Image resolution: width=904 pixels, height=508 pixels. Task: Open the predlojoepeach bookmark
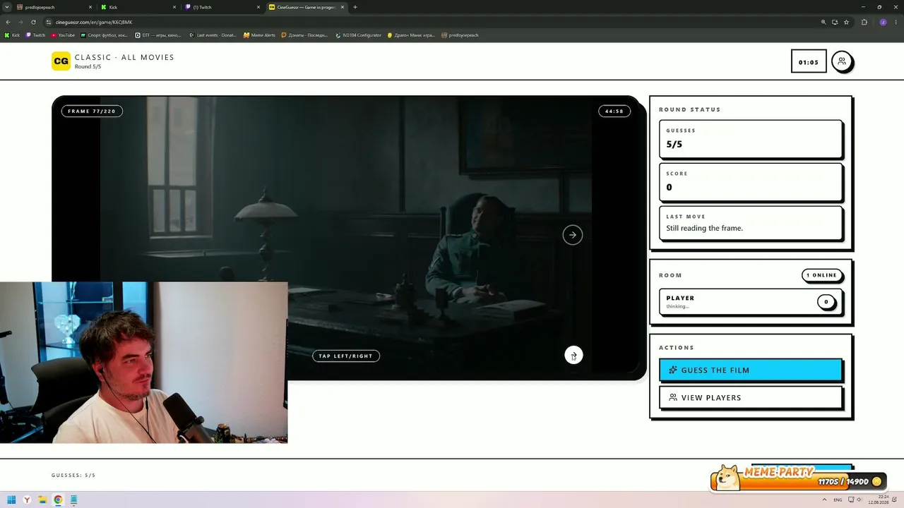coord(460,35)
